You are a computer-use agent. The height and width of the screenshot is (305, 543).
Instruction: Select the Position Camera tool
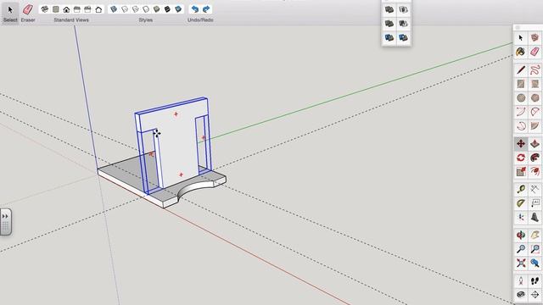521,280
